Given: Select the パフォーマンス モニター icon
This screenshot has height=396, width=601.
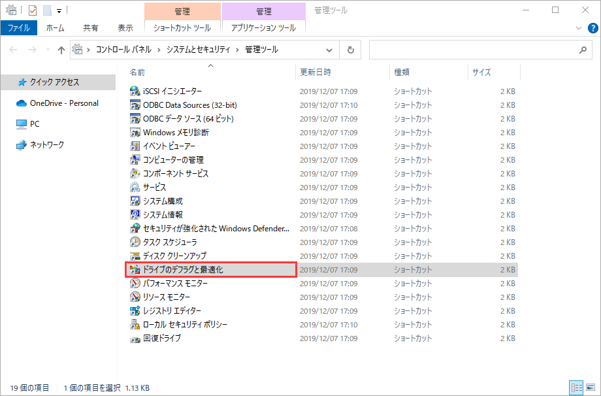Looking at the screenshot, I should 135,284.
